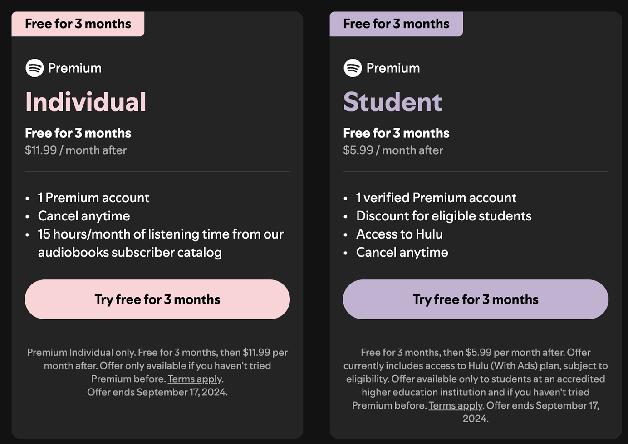
Task: Select the Student plan heading
Action: click(392, 102)
